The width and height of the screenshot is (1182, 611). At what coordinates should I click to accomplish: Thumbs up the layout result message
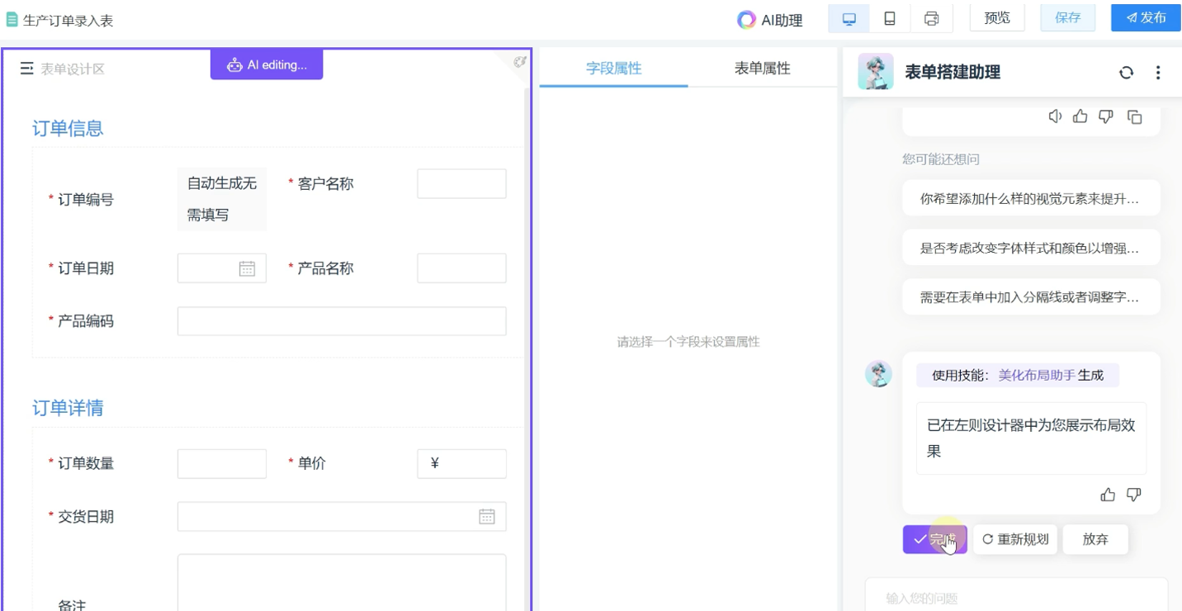[1108, 495]
